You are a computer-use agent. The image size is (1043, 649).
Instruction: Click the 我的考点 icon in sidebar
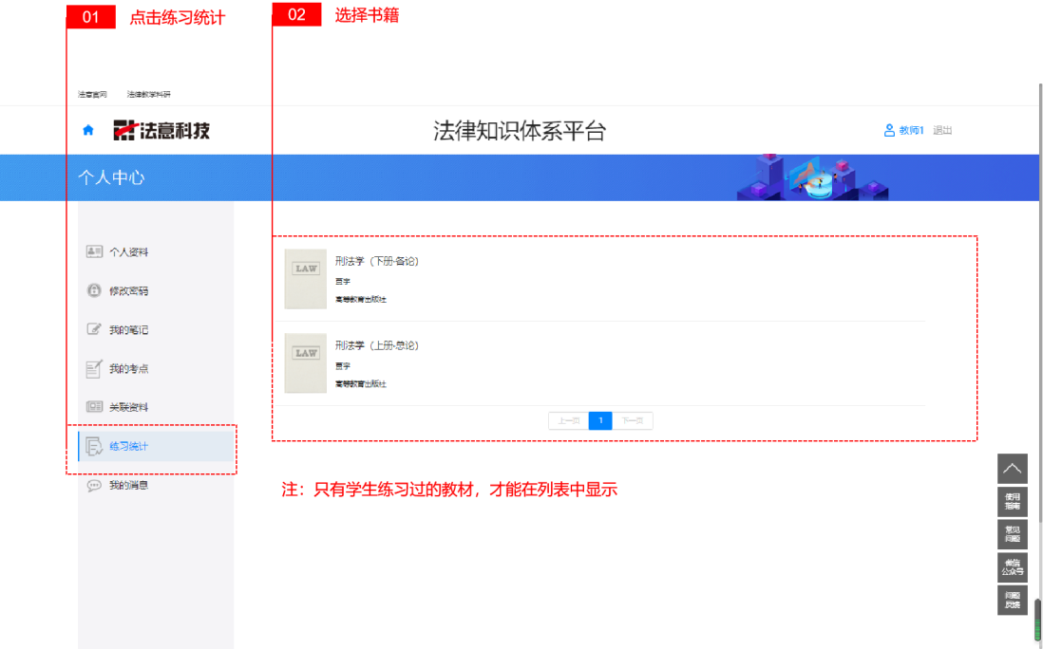(94, 369)
